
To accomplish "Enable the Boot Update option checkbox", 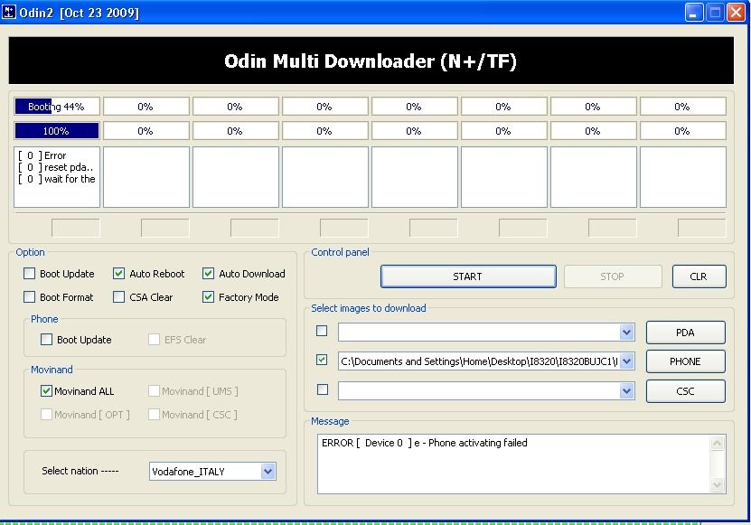I will 29,274.
